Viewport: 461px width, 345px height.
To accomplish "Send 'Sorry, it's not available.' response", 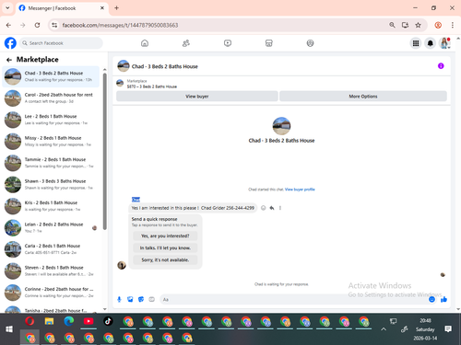I will pos(165,259).
